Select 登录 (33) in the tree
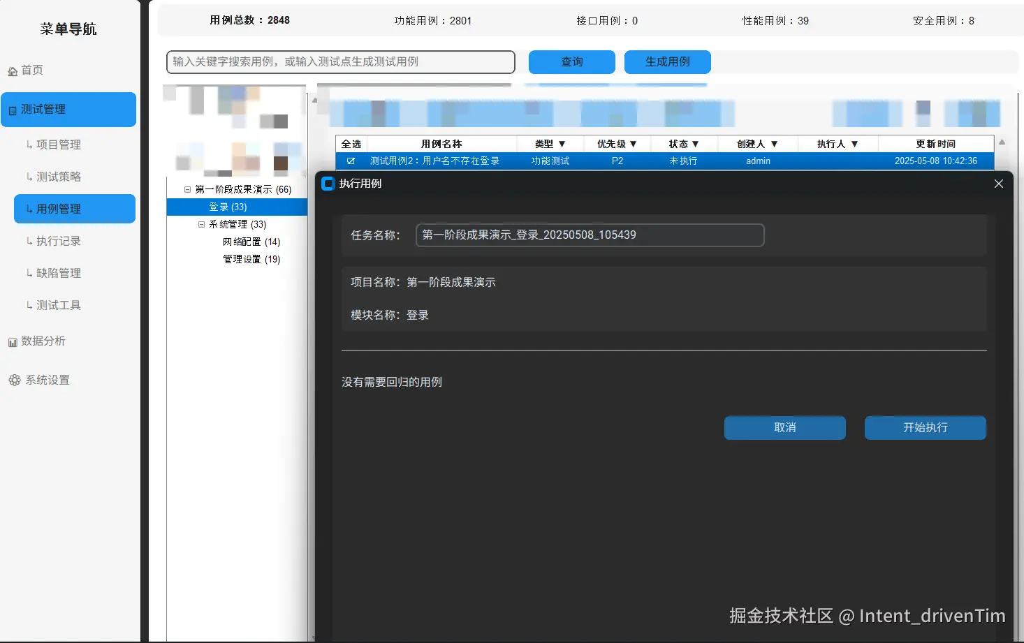Image resolution: width=1024 pixels, height=643 pixels. click(x=237, y=207)
